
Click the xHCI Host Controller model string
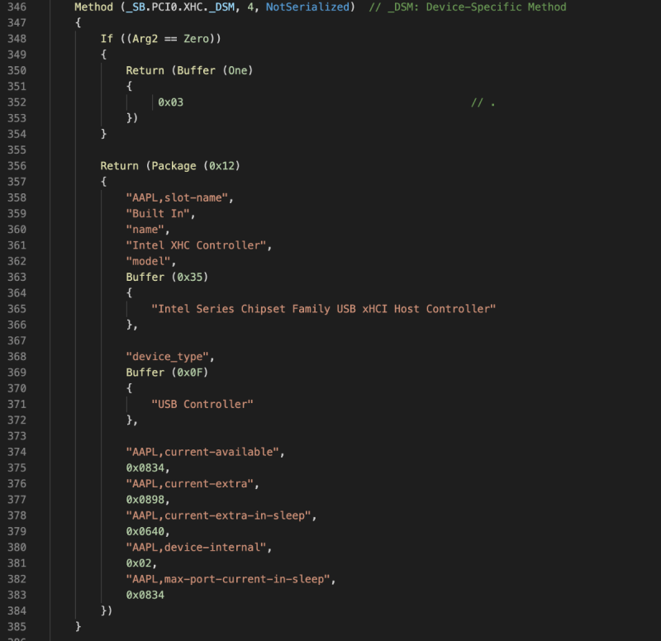coord(323,309)
